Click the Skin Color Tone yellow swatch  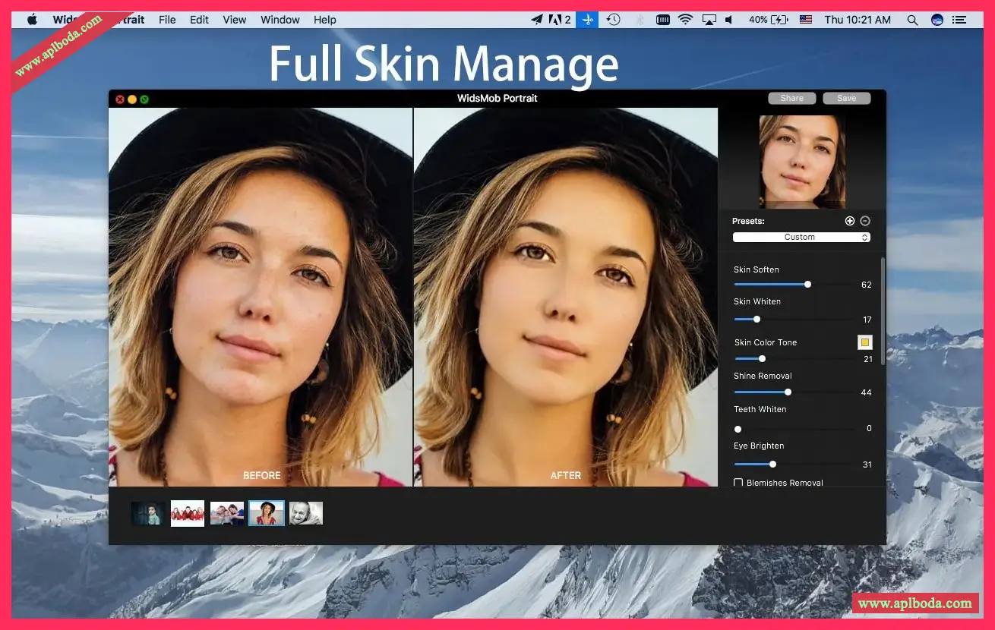tap(865, 342)
